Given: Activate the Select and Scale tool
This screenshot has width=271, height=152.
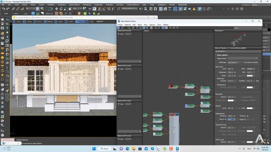Looking at the screenshot, I should [x=66, y=8].
